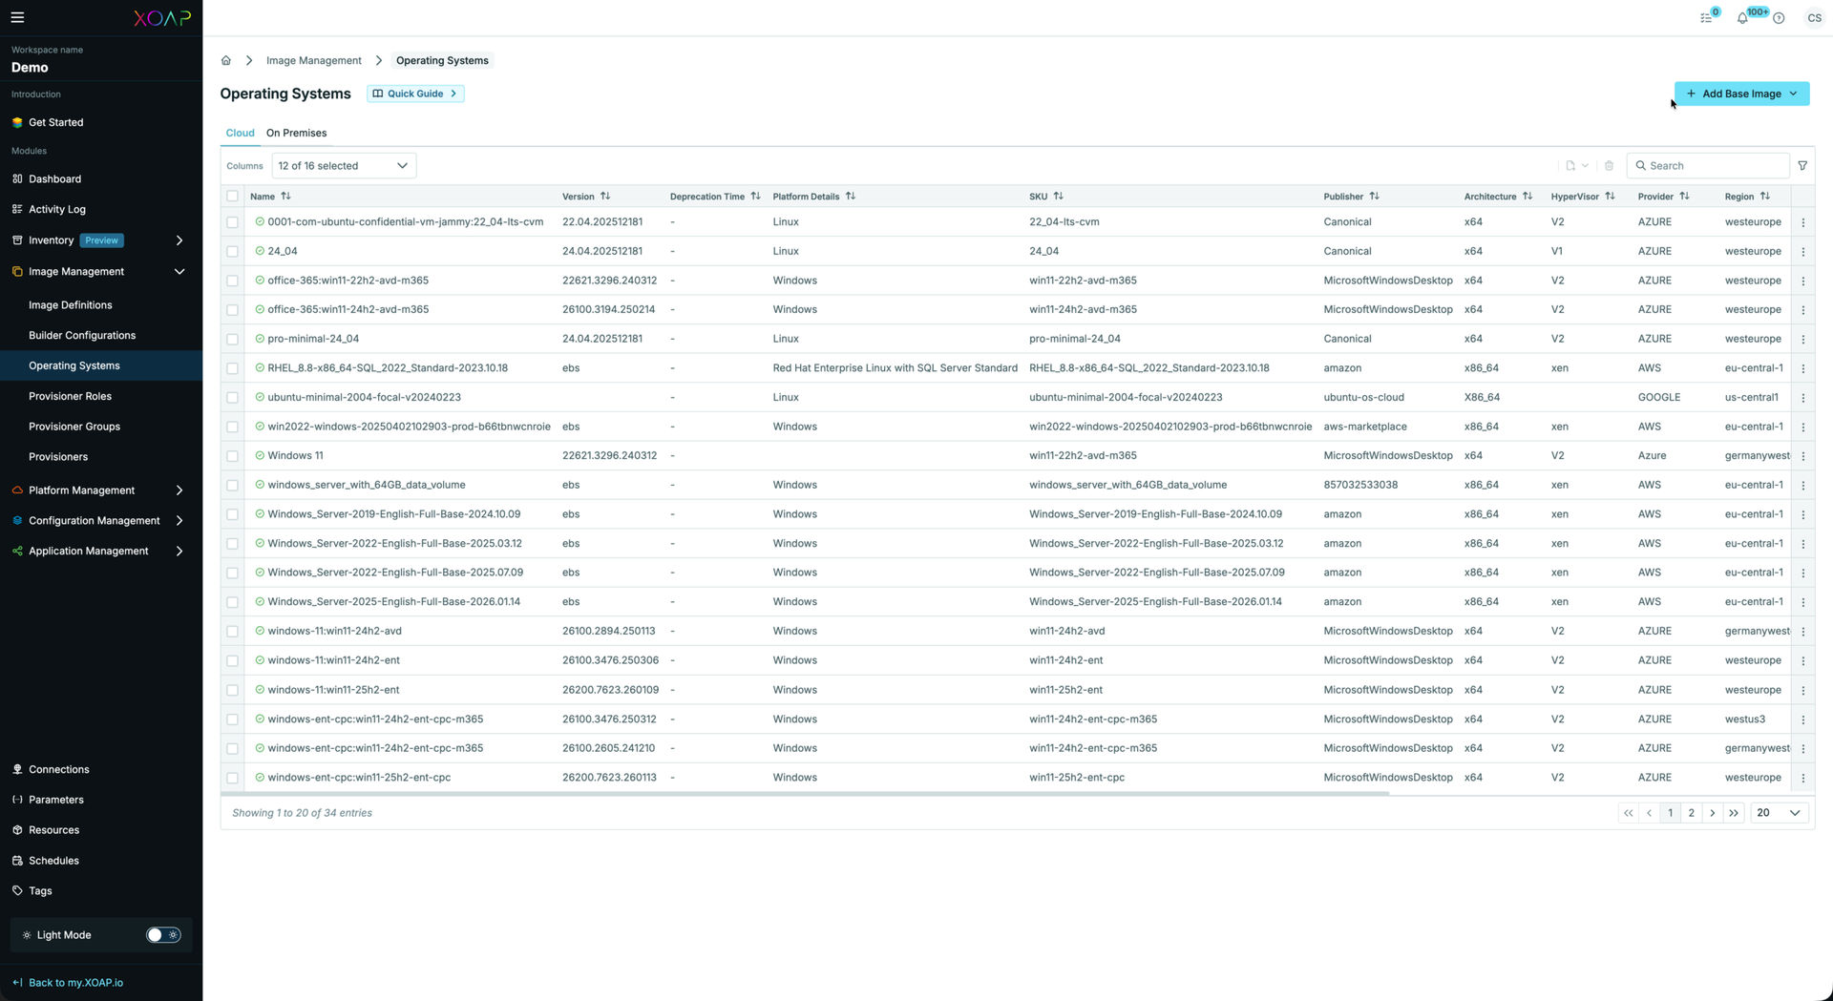Click the notifications bell icon
The width and height of the screenshot is (1833, 1001).
[1742, 18]
